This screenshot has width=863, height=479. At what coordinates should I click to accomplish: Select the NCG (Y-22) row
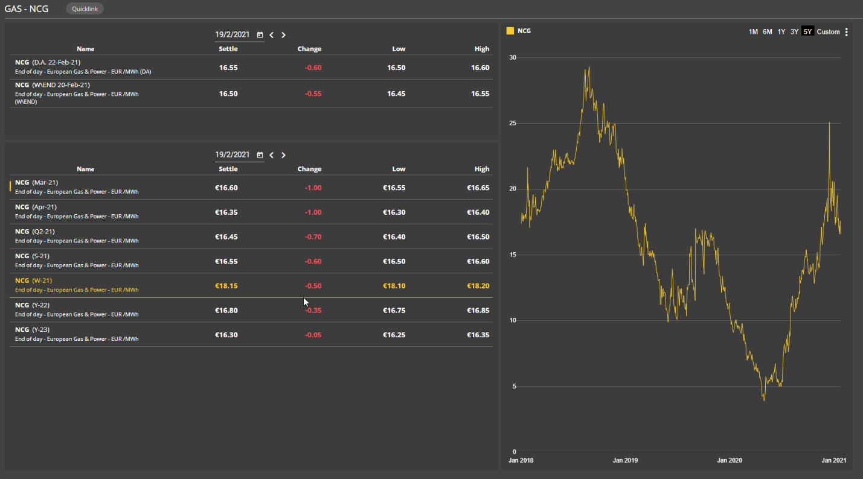(x=251, y=310)
